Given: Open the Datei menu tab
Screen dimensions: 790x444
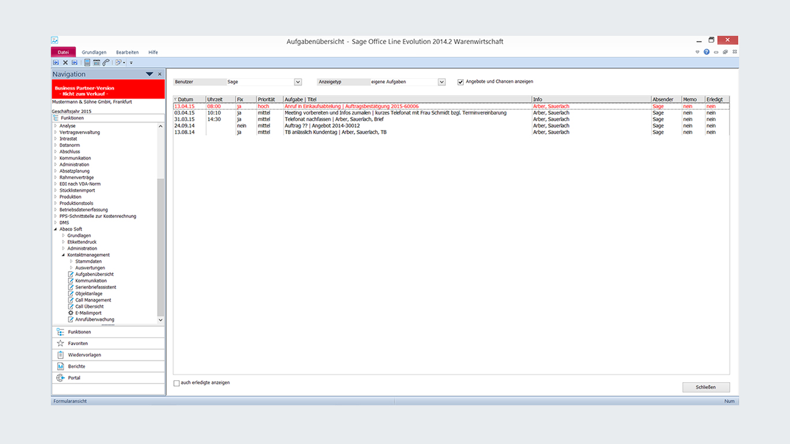Looking at the screenshot, I should [x=63, y=52].
